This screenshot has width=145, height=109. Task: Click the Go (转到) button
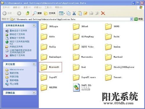[x=139, y=19]
